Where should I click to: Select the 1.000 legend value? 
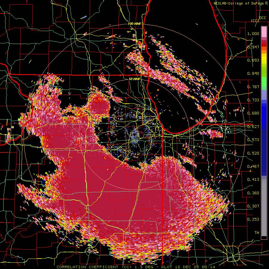click(x=253, y=33)
